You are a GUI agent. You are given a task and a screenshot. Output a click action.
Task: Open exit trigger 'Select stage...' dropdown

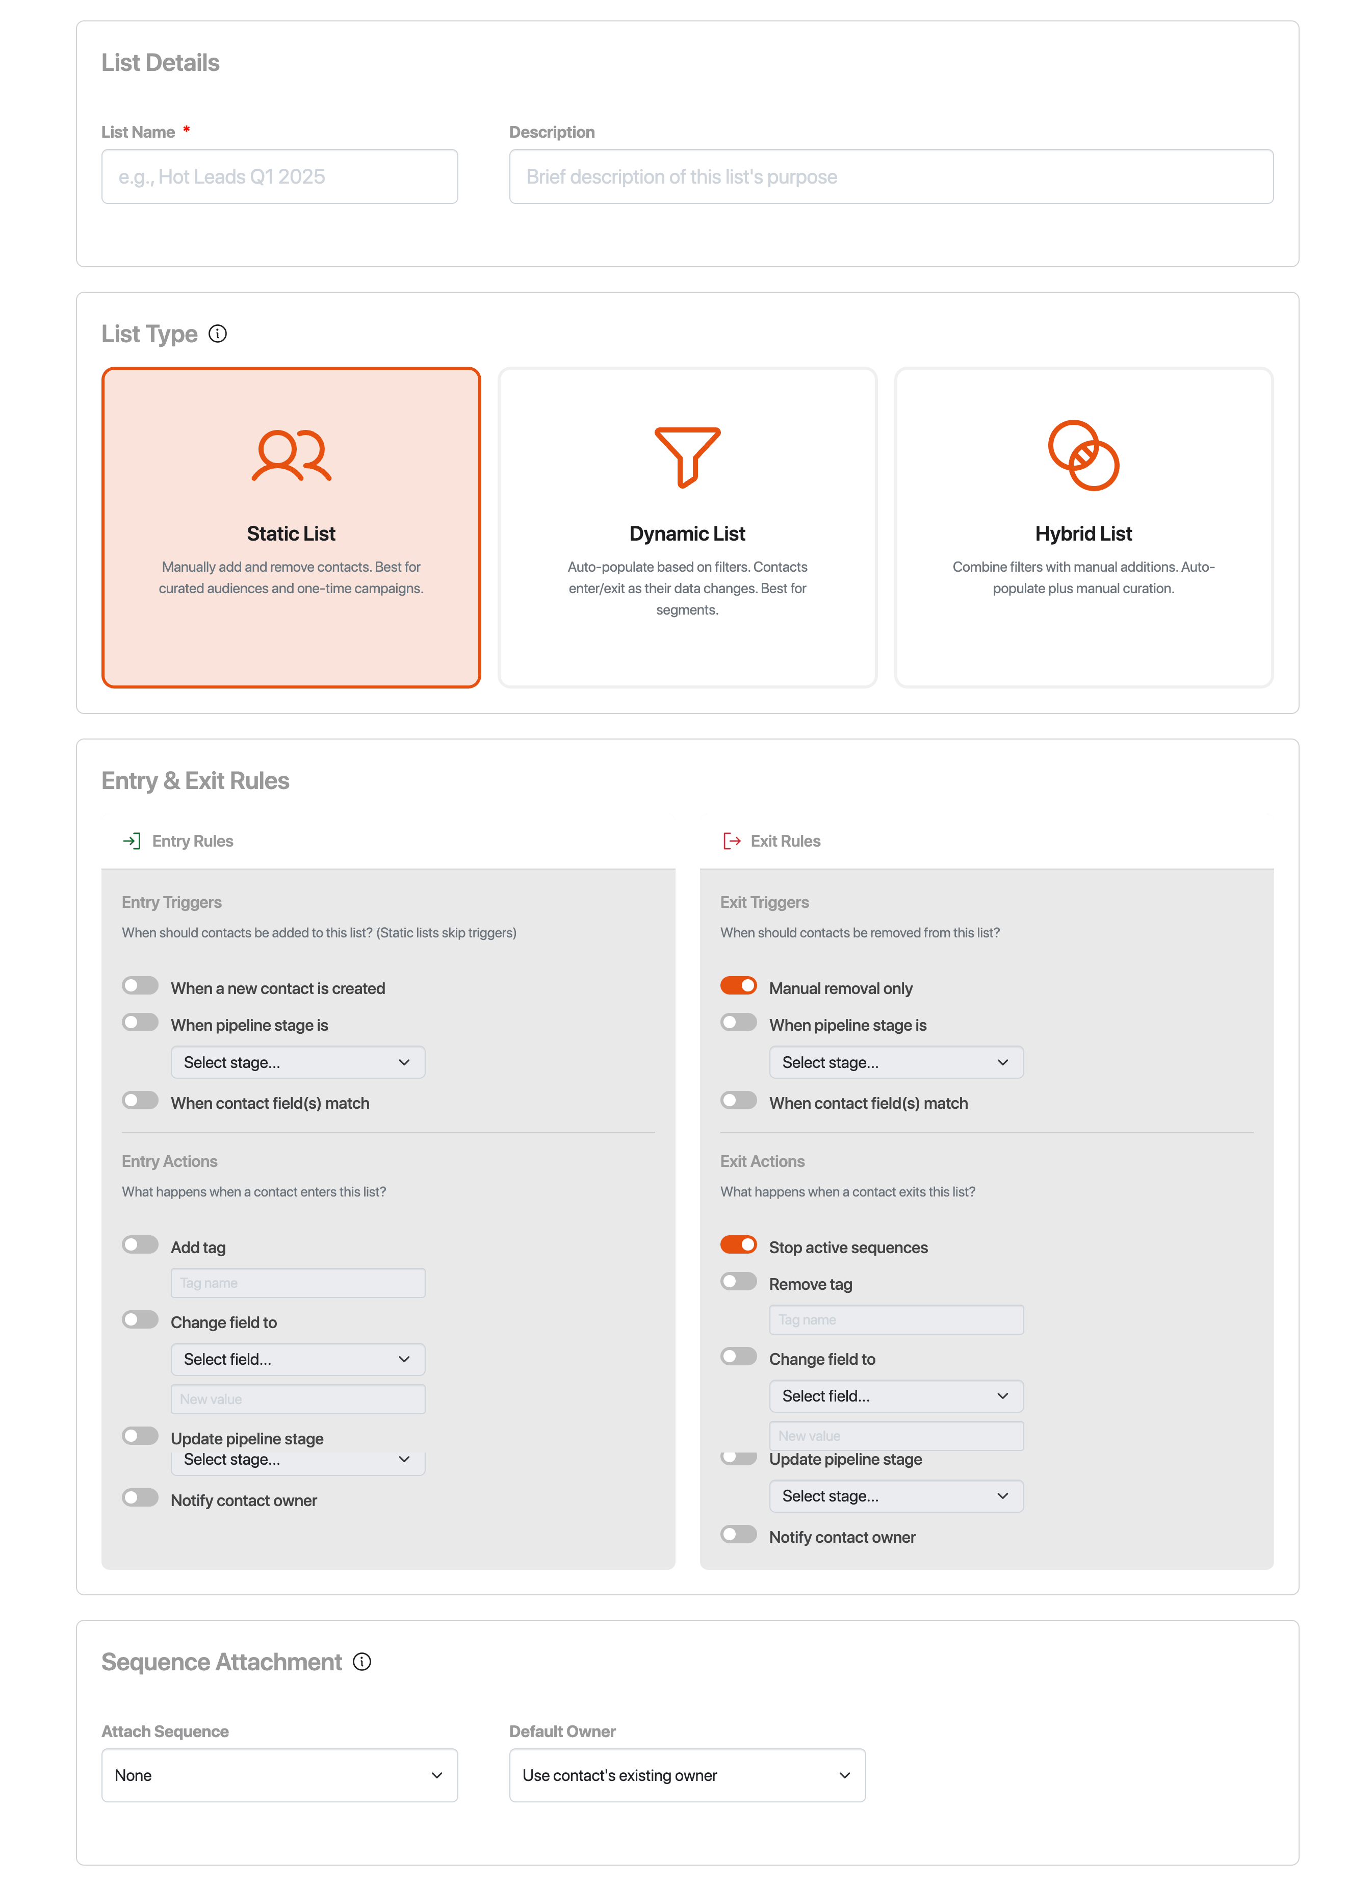(897, 1062)
